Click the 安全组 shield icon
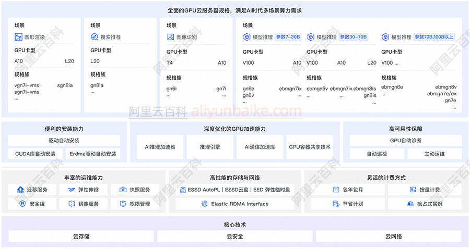The width and height of the screenshot is (470, 249). coord(22,204)
